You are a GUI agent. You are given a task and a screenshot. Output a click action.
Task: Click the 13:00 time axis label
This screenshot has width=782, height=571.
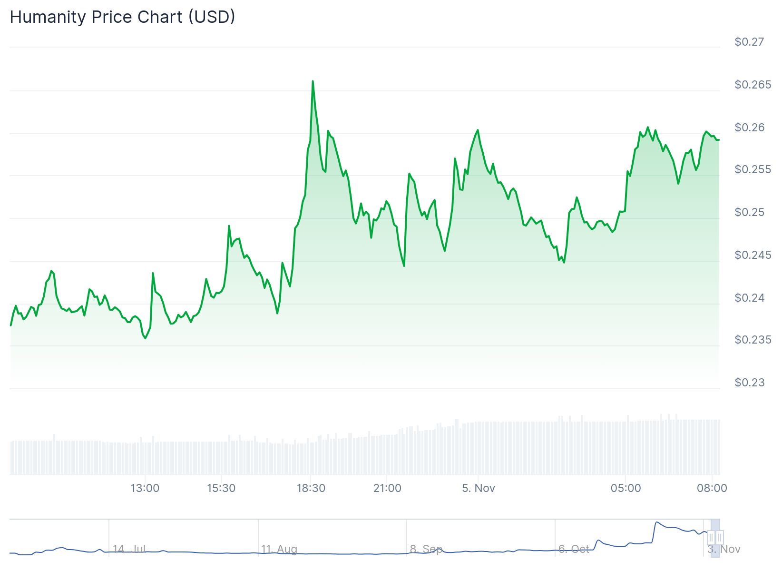tap(145, 488)
